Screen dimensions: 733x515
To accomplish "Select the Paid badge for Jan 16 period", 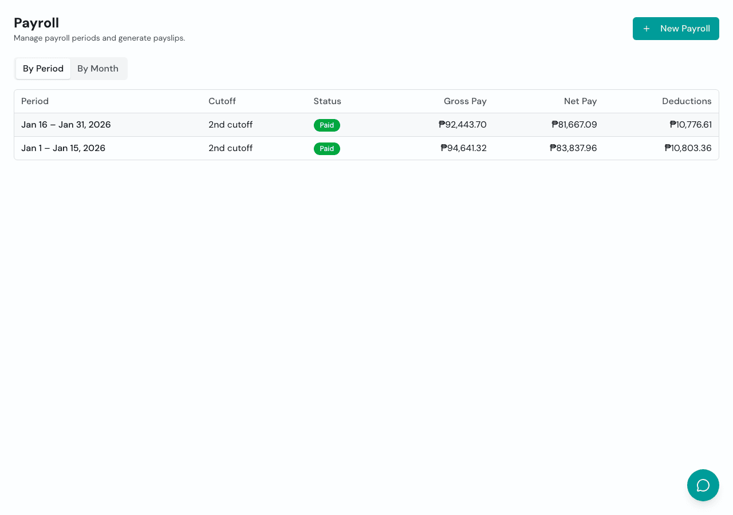I will click(x=326, y=125).
